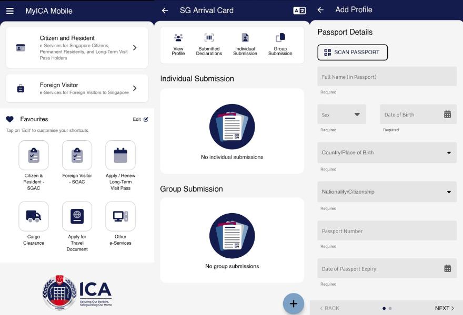This screenshot has width=463, height=315.
Task: Open Other e-Services shortcut
Action: click(x=120, y=216)
